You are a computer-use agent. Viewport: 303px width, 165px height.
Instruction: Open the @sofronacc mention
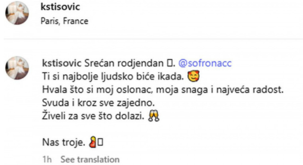[x=205, y=63]
